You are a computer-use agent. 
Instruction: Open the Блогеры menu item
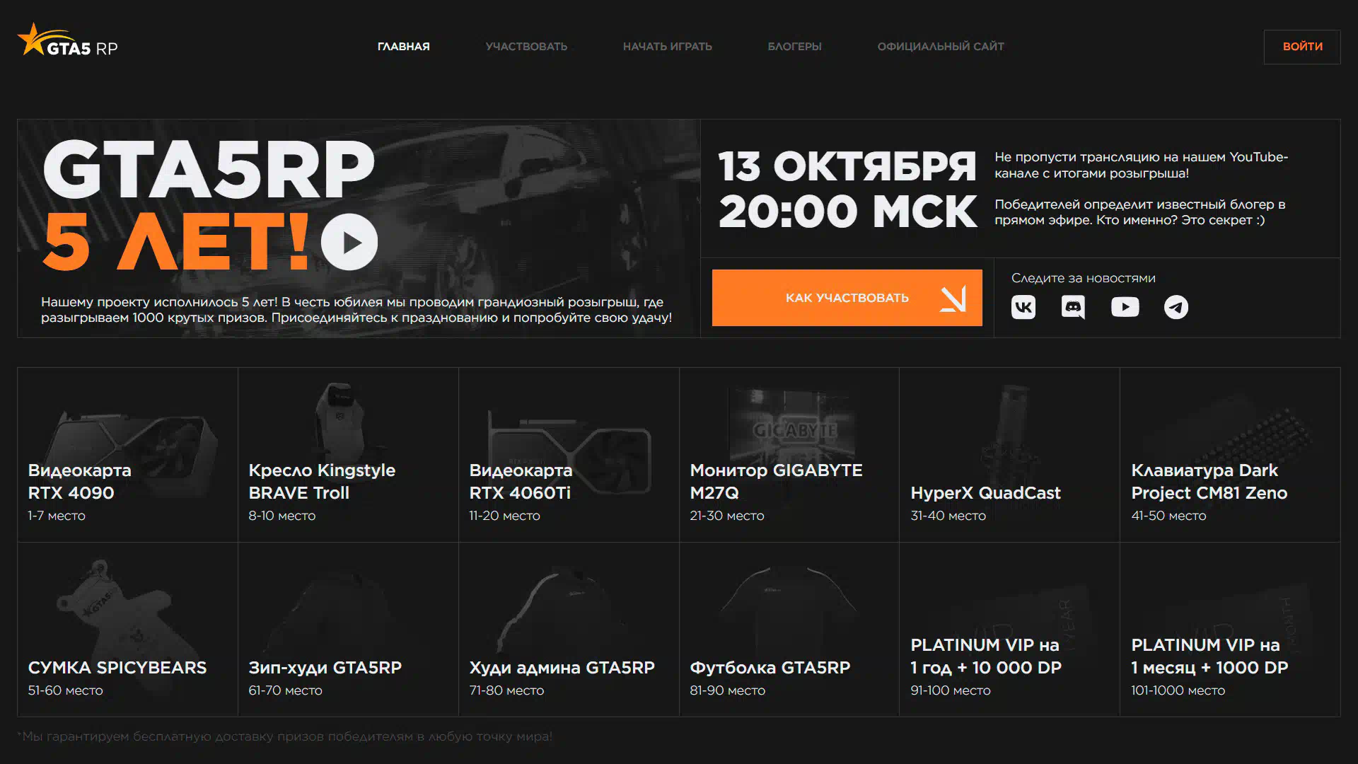[x=794, y=47]
